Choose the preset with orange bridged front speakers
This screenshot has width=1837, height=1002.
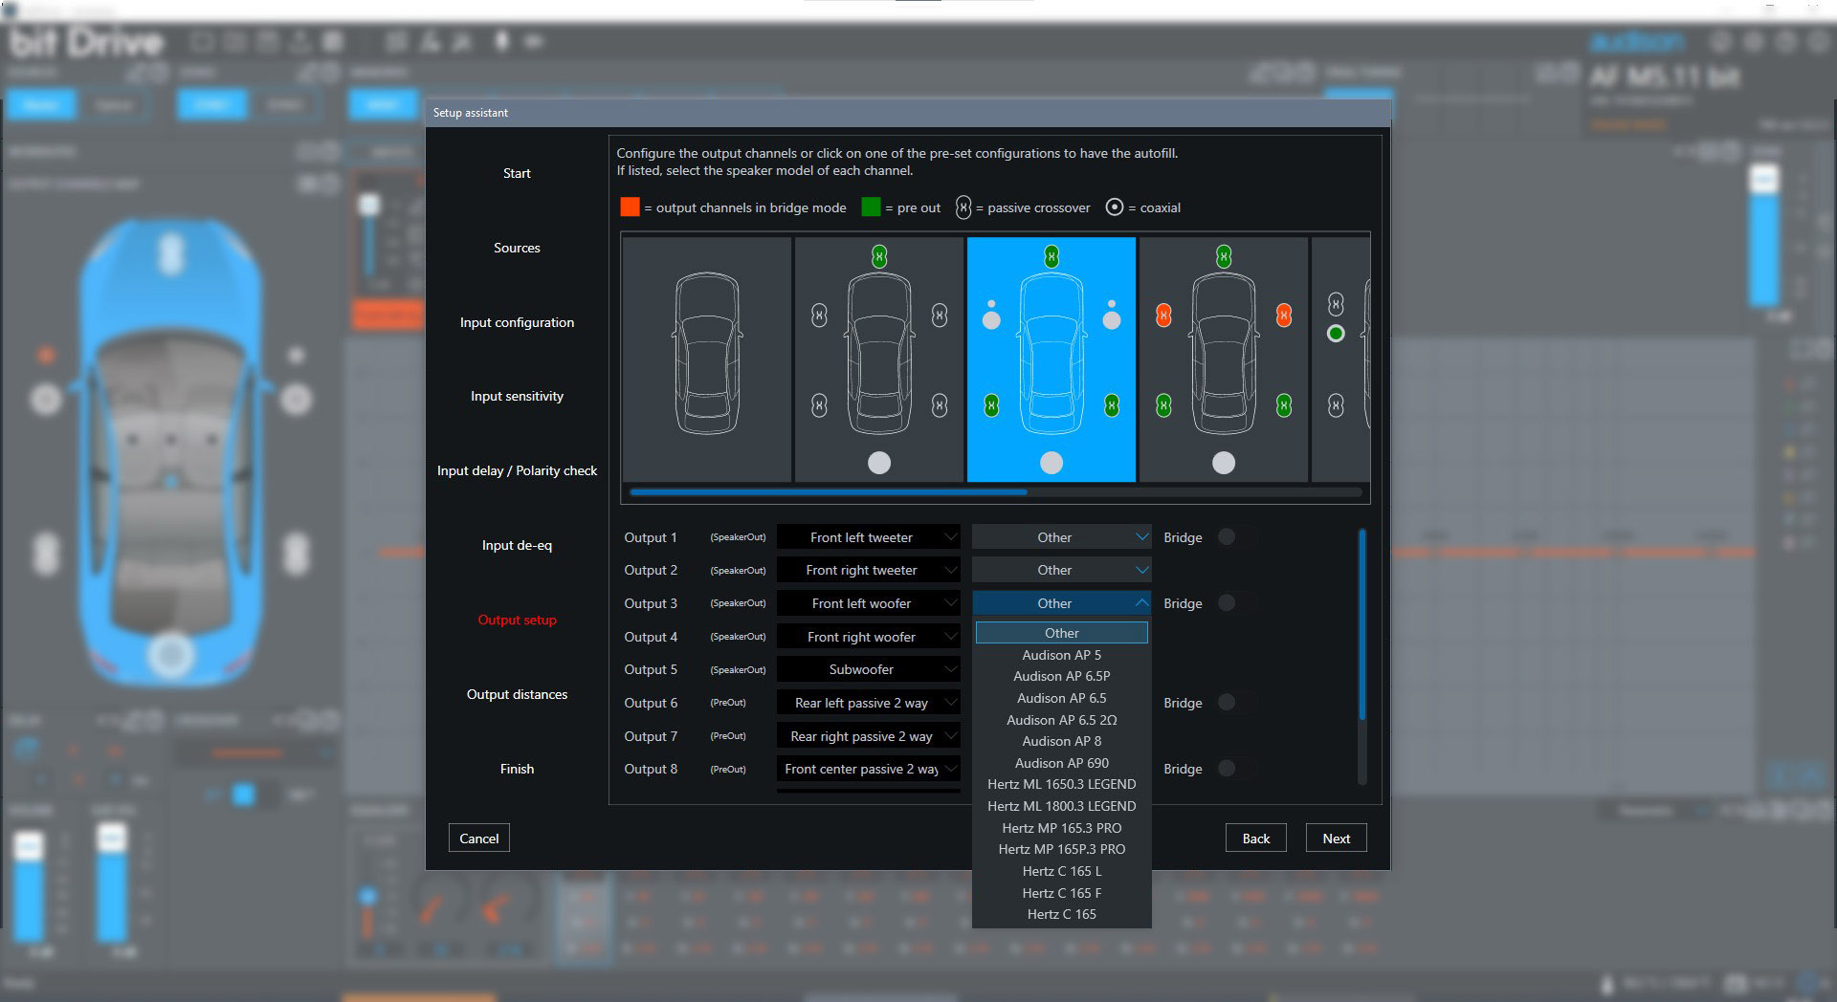tap(1224, 359)
